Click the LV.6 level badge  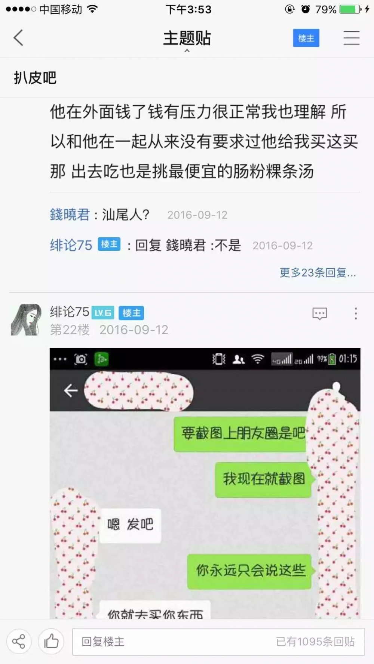[103, 313]
